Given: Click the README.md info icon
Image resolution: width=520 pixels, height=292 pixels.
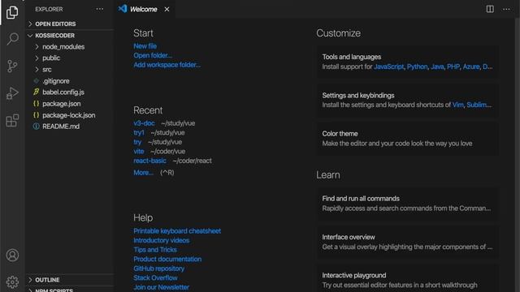Looking at the screenshot, I should [x=36, y=127].
